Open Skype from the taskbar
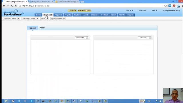Image resolution: width=183 pixels, height=103 pixels. point(31,101)
